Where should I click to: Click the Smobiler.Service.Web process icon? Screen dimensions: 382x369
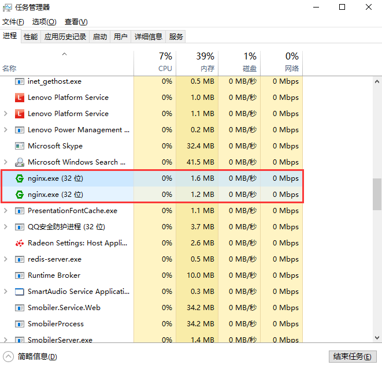20,308
